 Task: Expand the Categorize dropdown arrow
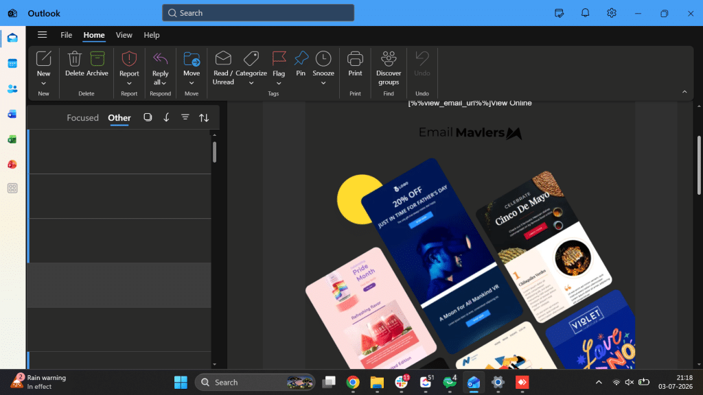[251, 83]
